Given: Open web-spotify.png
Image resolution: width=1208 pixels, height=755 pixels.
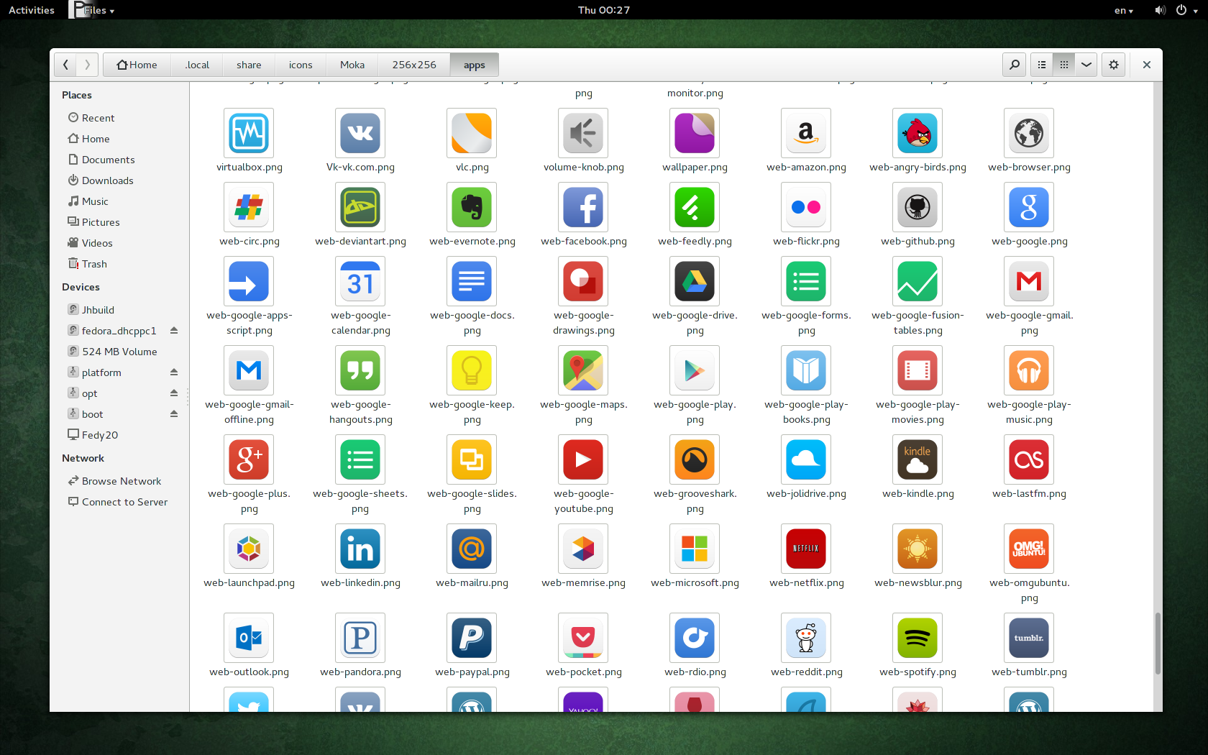Looking at the screenshot, I should (918, 638).
